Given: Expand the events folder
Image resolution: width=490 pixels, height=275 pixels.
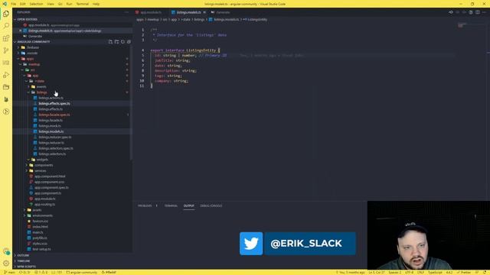Looking at the screenshot, I should point(41,86).
